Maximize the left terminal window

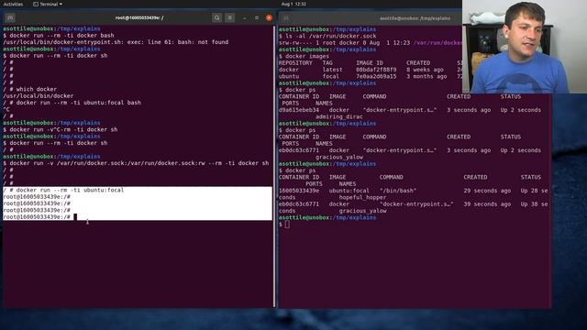pos(257,17)
